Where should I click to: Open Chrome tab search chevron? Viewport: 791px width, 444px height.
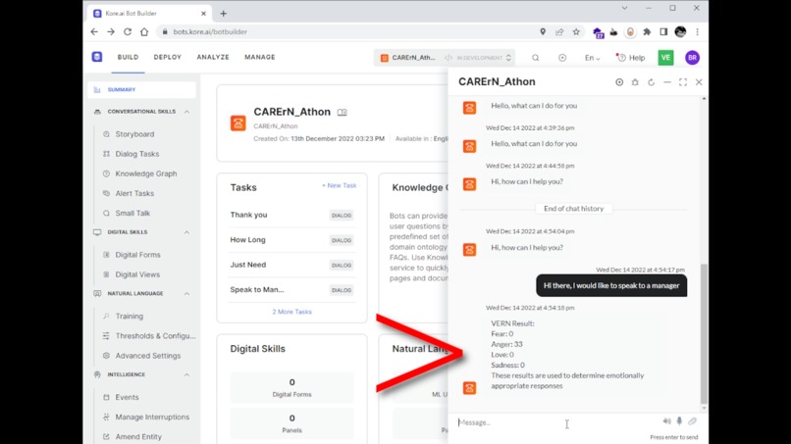click(624, 8)
